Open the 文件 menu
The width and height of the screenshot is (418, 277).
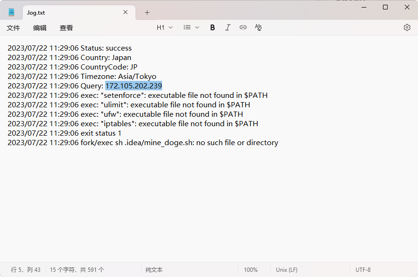tap(13, 27)
